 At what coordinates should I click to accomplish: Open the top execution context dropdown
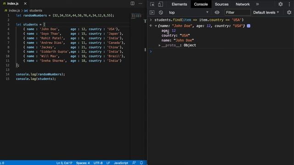(x=189, y=12)
